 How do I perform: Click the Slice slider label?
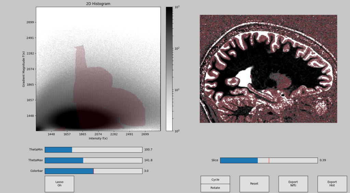(215, 160)
